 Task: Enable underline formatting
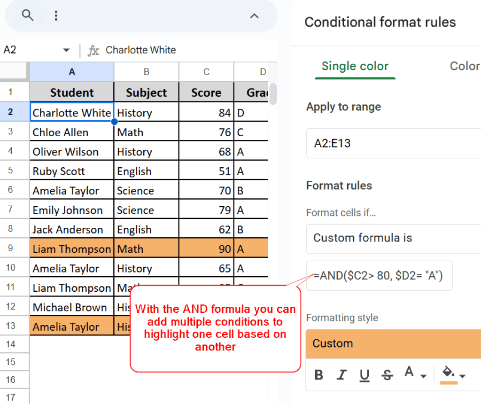click(364, 374)
